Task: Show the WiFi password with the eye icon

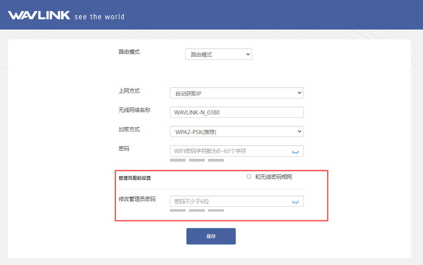Action: [x=295, y=151]
